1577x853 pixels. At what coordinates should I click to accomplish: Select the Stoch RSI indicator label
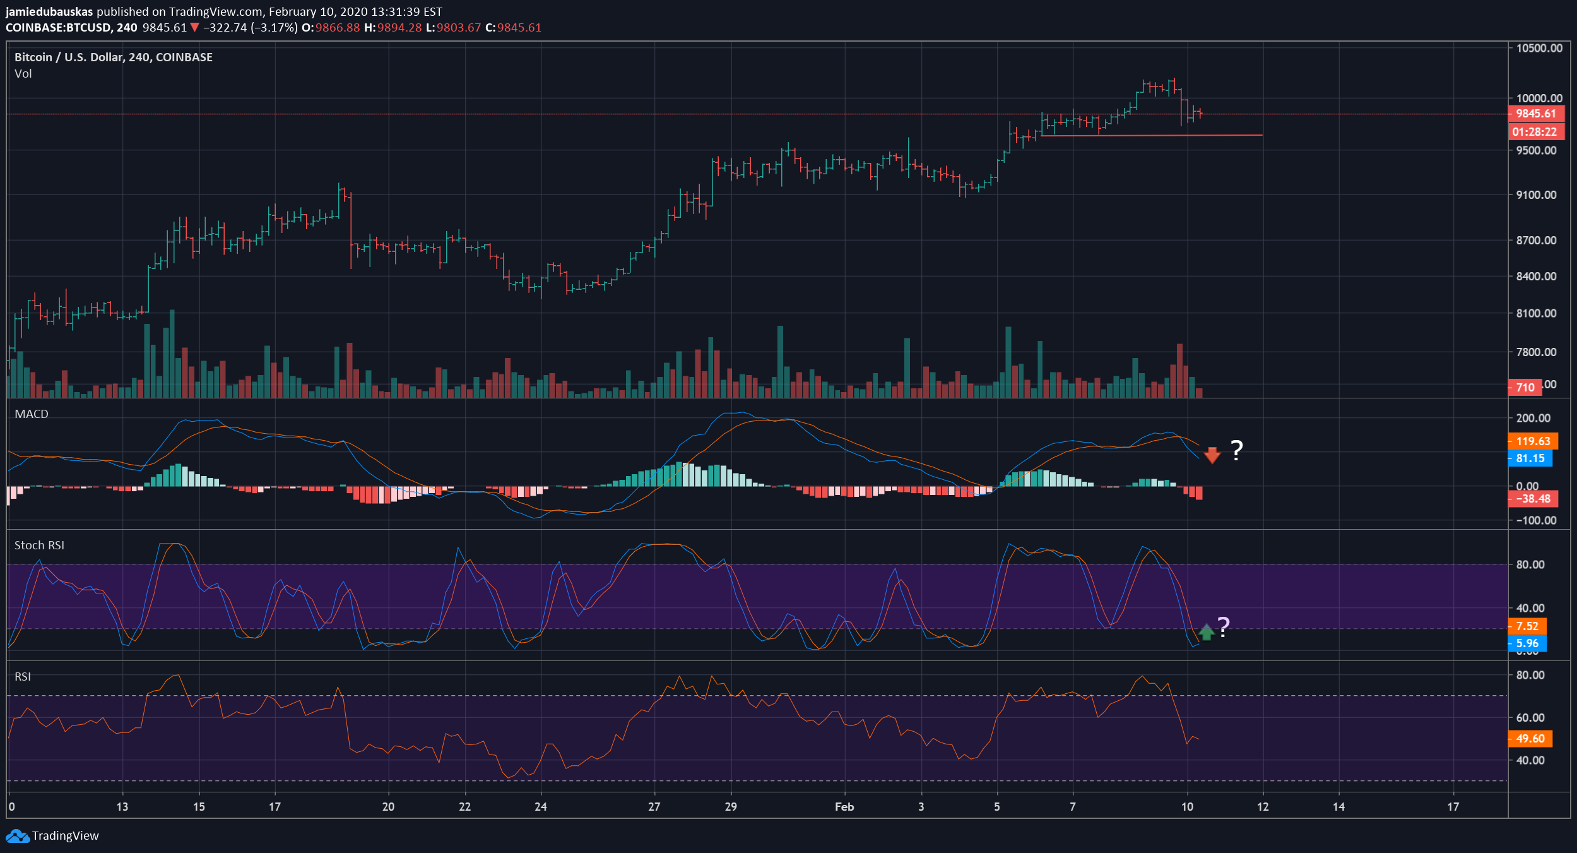39,546
